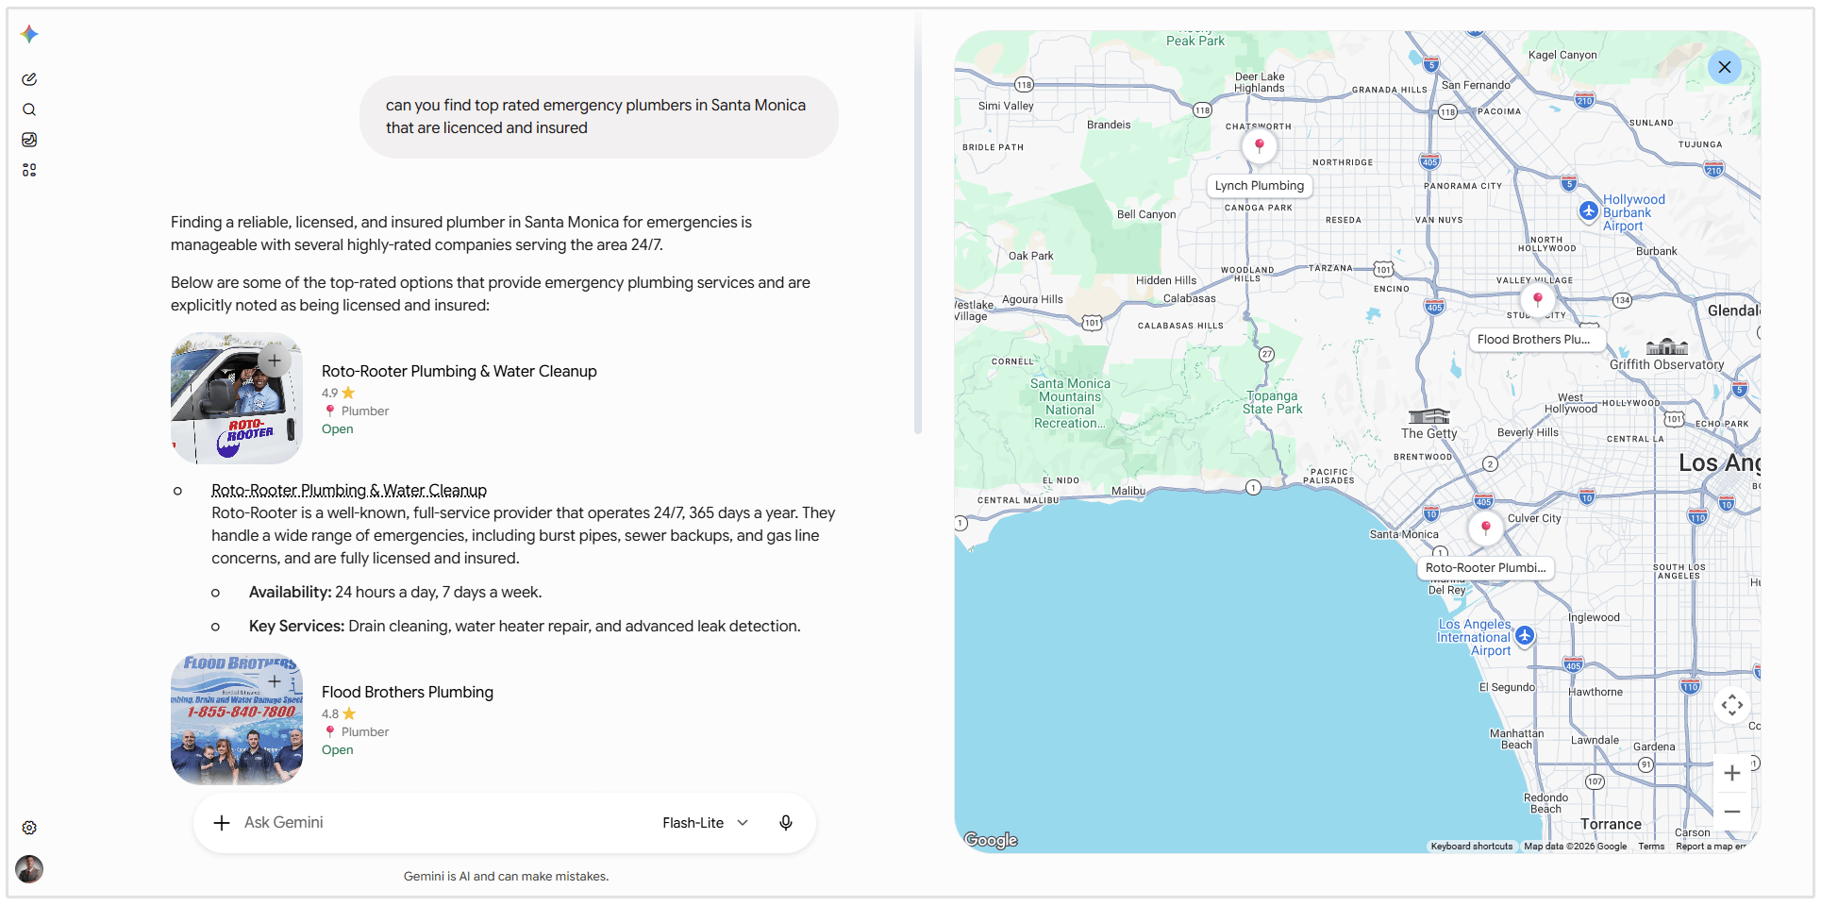
Task: Click the Griffith Observatory map icon
Action: pos(1667,346)
